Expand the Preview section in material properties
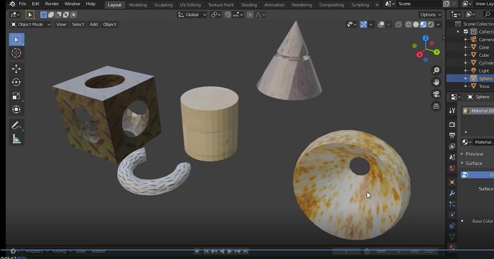Viewport: 494px width, 259px height. [x=473, y=154]
